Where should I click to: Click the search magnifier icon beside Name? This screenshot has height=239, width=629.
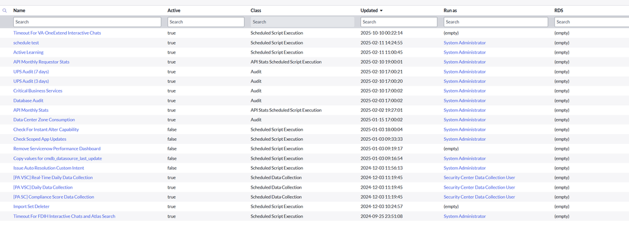click(5, 11)
